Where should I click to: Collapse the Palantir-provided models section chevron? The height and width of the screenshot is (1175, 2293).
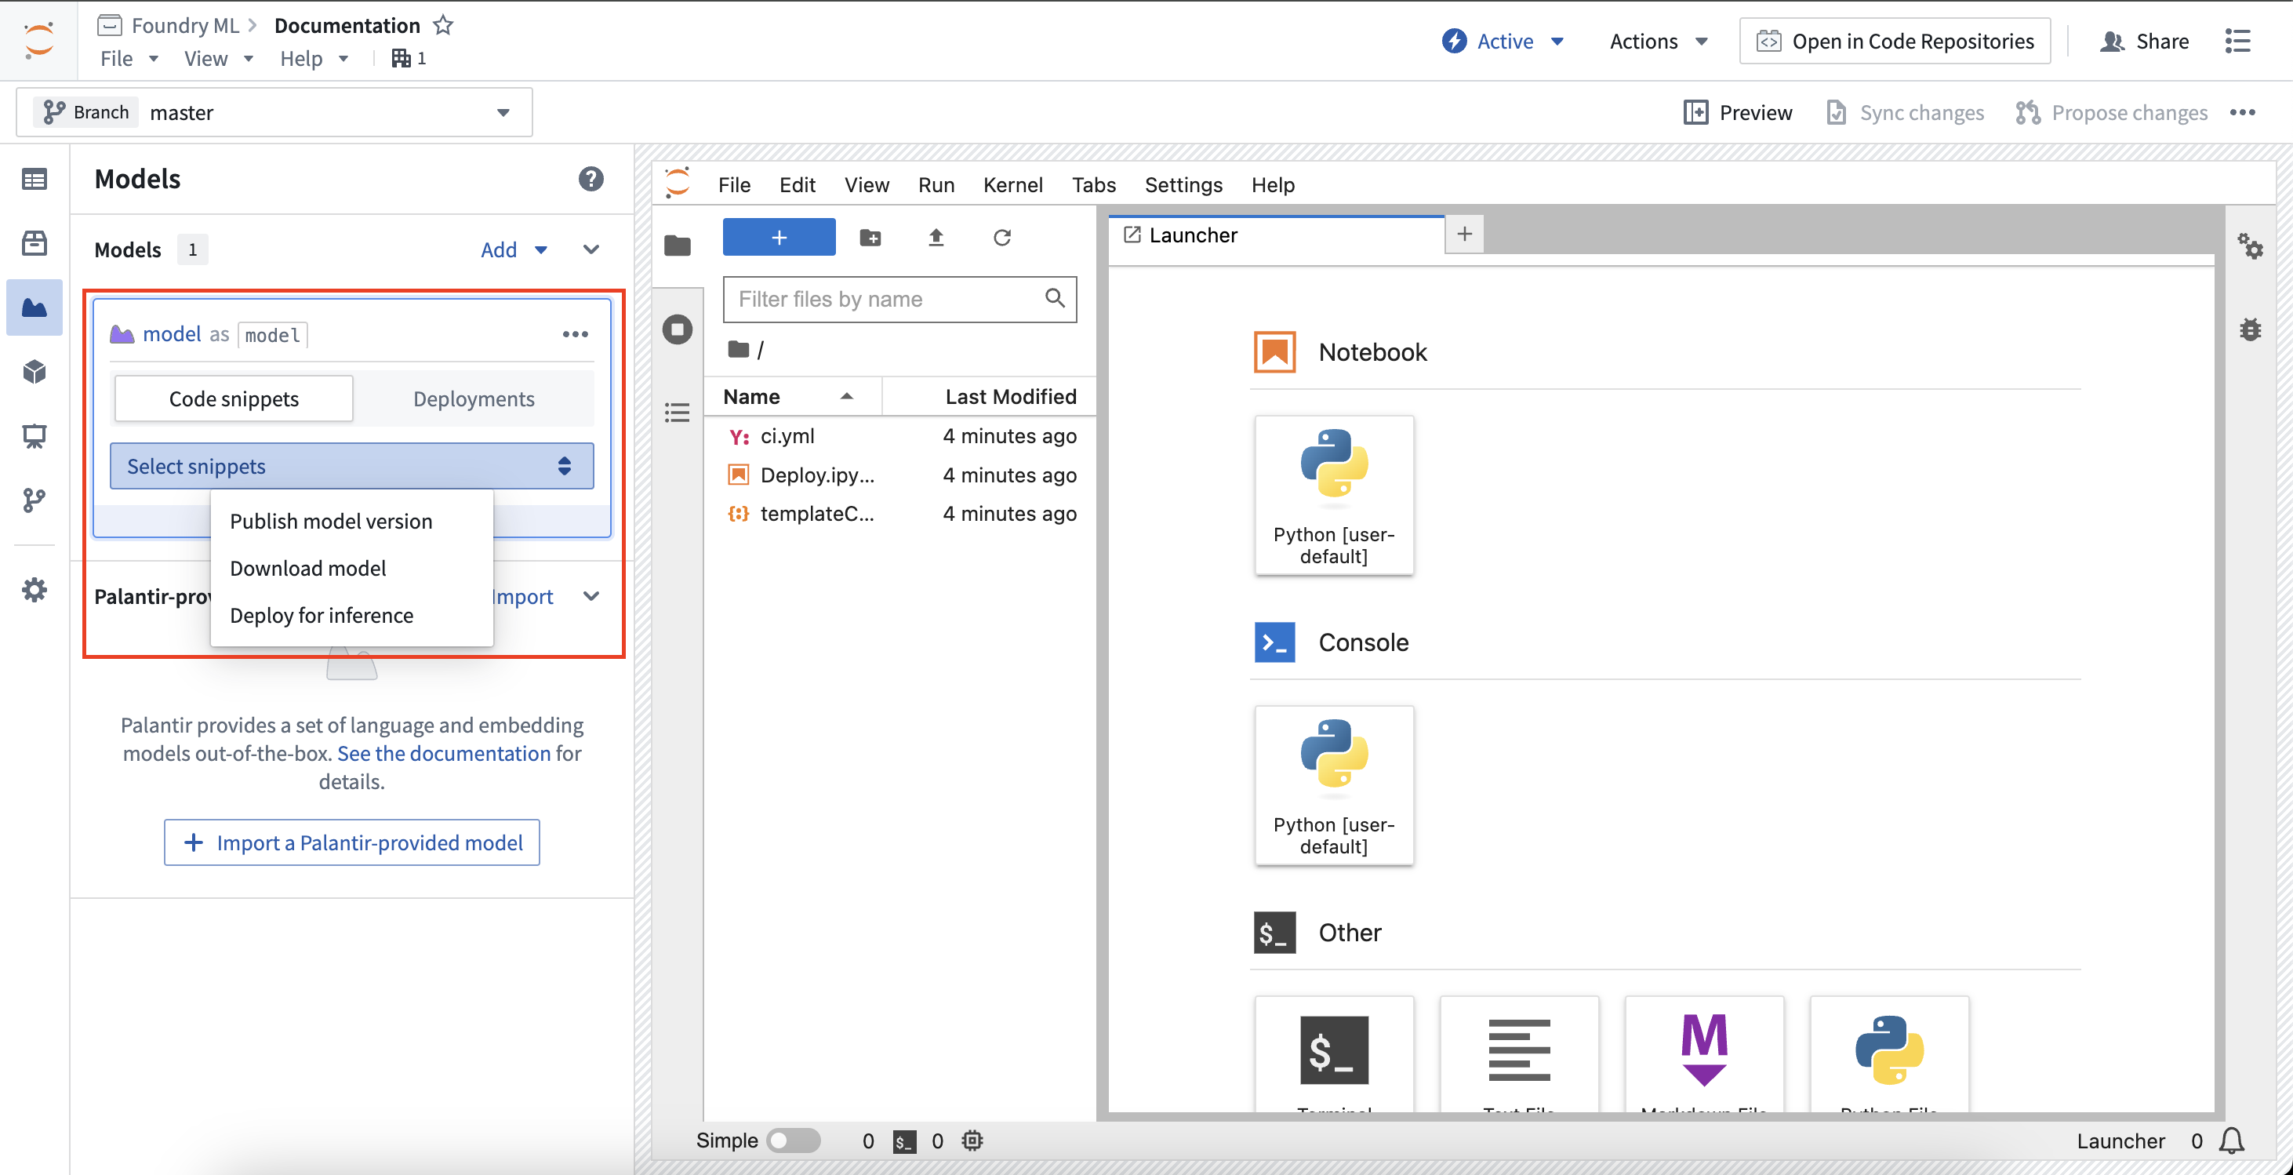[x=591, y=596]
